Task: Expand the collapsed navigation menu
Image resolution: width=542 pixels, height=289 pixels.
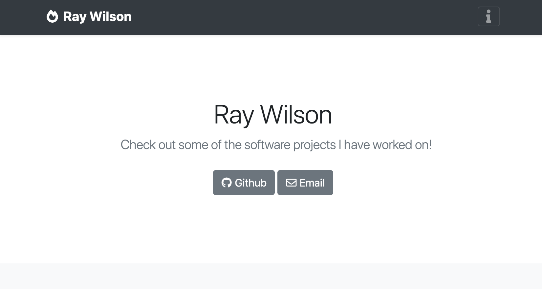Action: point(488,16)
